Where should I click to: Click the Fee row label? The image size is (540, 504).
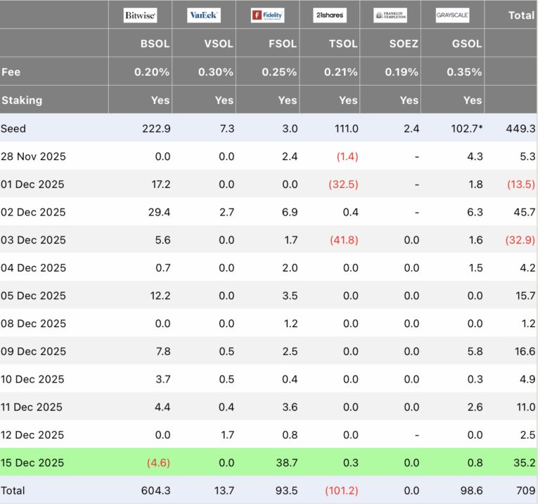(x=11, y=72)
